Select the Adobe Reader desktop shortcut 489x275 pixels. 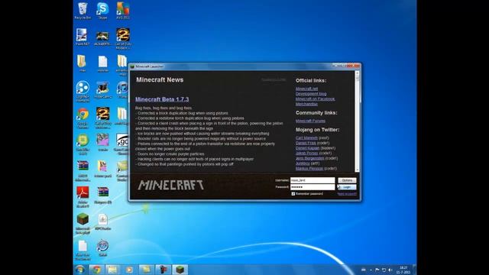tap(83, 196)
